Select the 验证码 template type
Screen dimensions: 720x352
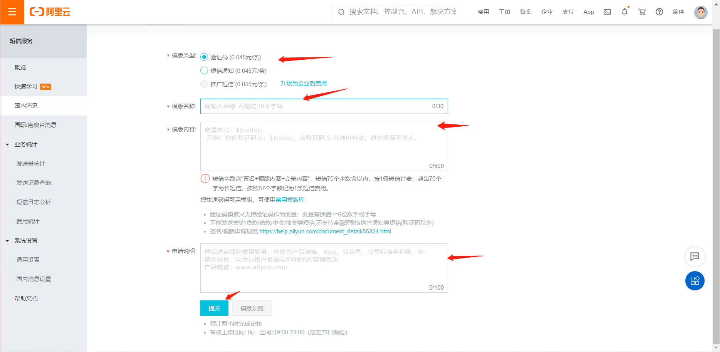(x=204, y=57)
